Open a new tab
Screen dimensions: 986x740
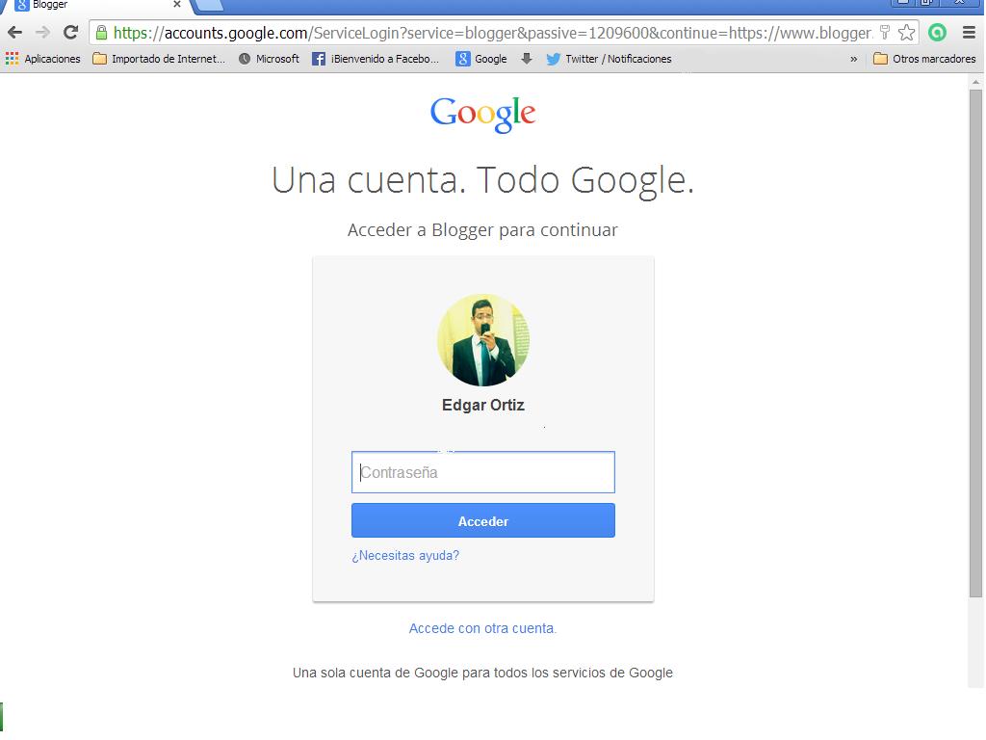[209, 5]
